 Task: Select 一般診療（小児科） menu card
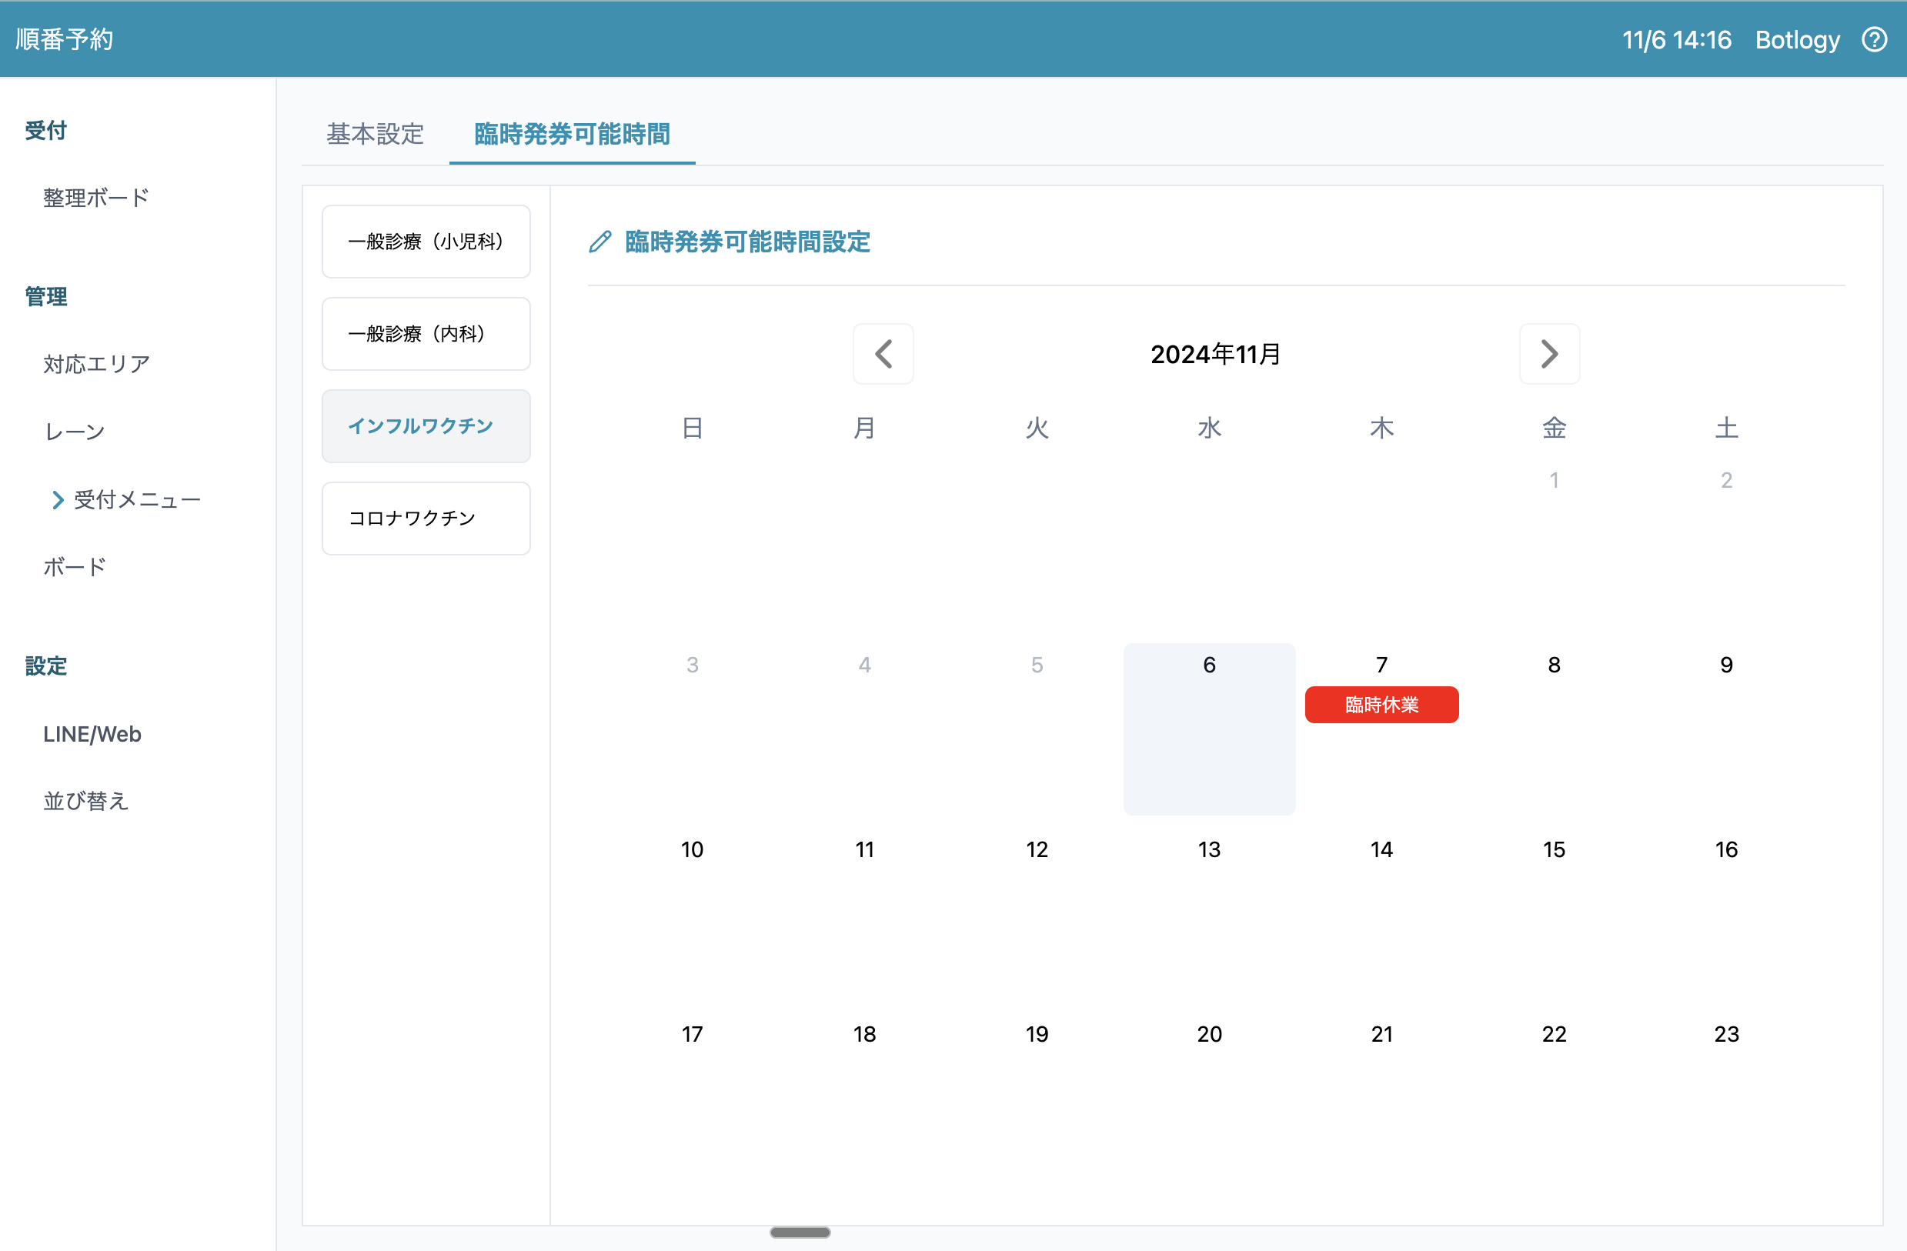click(426, 242)
